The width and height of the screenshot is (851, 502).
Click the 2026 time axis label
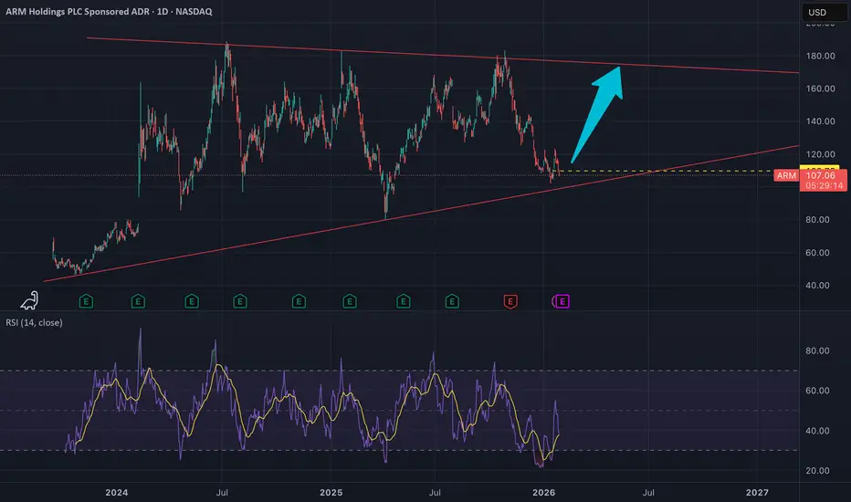(544, 493)
